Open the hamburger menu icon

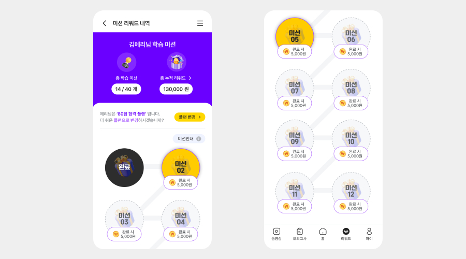(200, 23)
